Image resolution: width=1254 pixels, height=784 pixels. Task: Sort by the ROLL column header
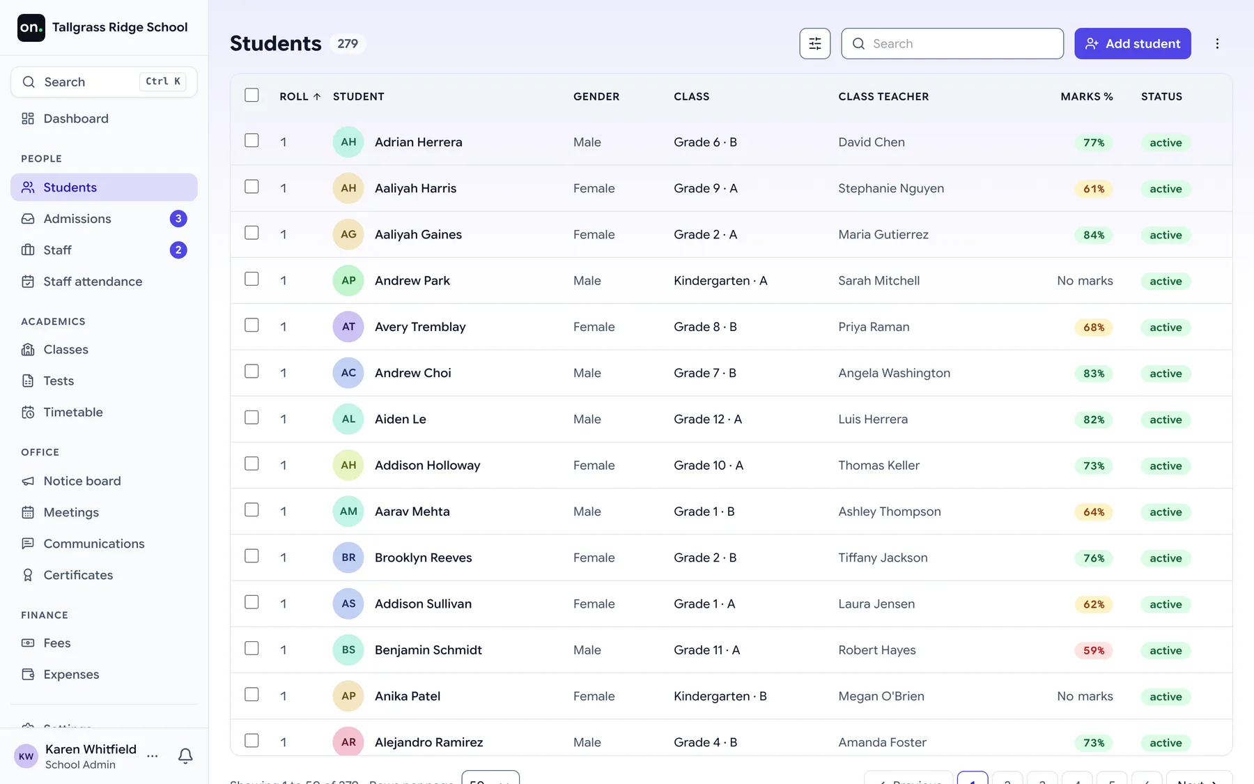pyautogui.click(x=300, y=96)
